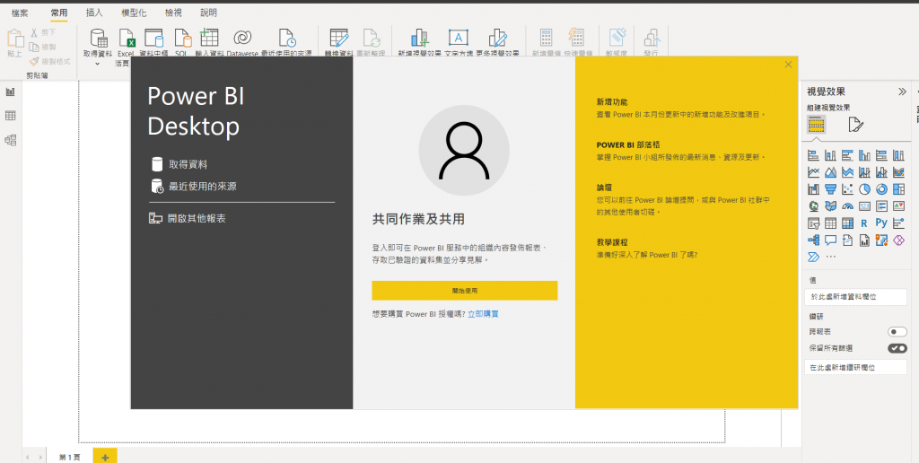Click 最近使用的來源 on the start screen

(194, 187)
